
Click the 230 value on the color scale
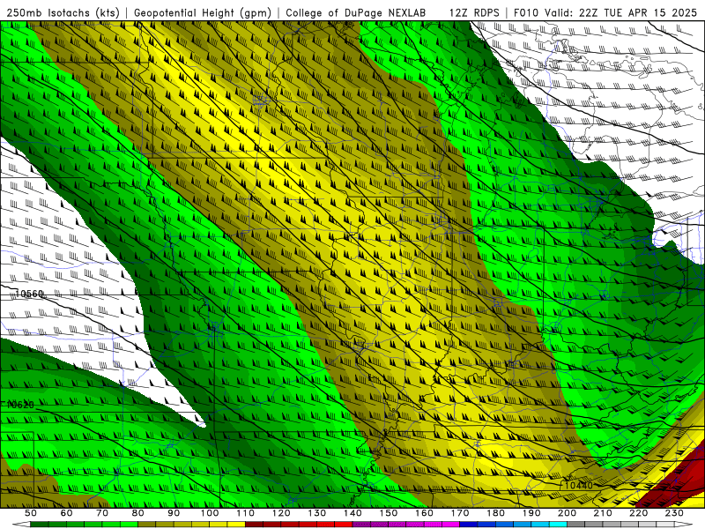(x=674, y=513)
